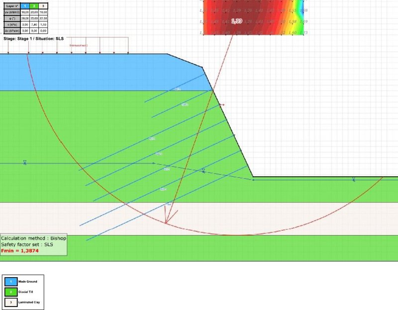398x310 pixels.
Task: Click the green Glacial Till legend swatch
Action: (x=10, y=292)
